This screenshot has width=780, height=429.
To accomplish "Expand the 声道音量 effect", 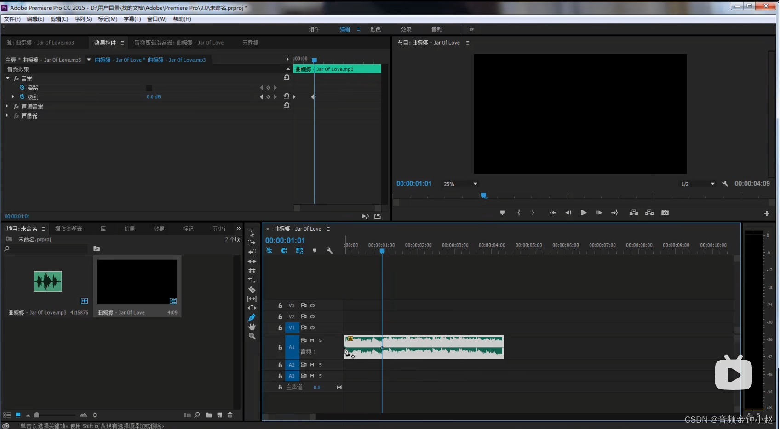I will point(7,106).
